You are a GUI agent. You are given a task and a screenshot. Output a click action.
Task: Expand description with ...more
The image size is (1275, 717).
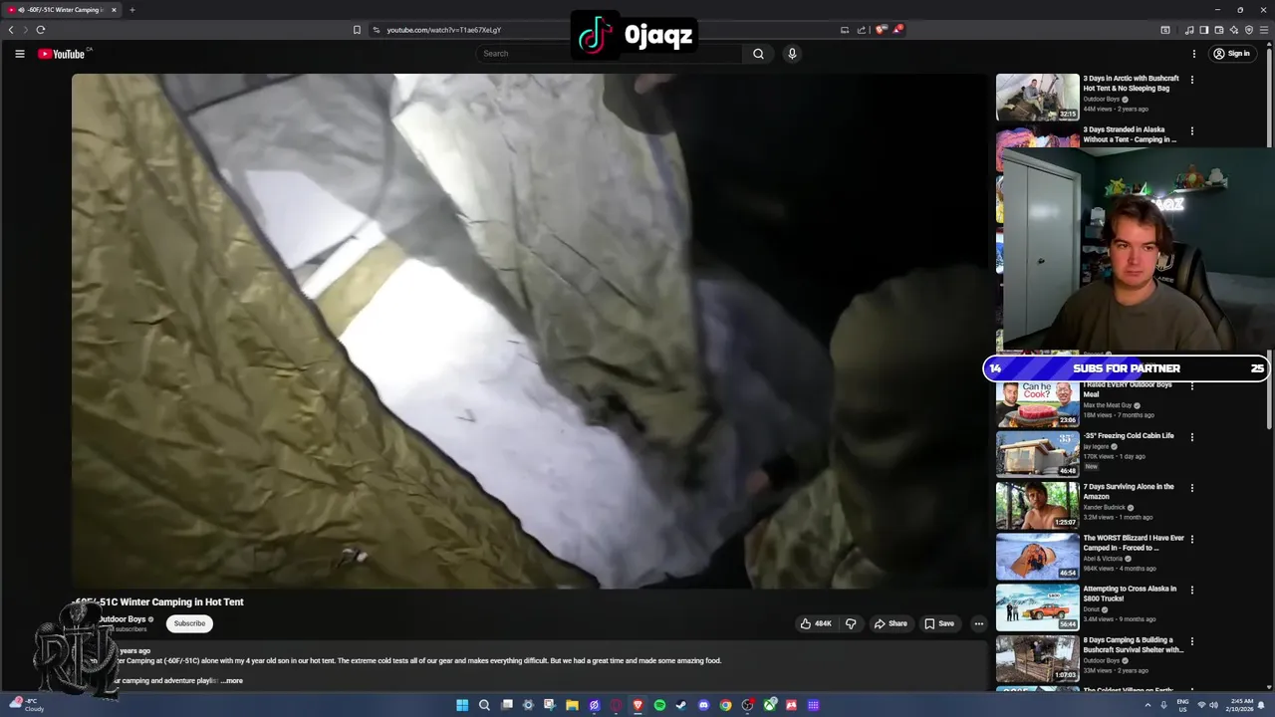tap(232, 681)
